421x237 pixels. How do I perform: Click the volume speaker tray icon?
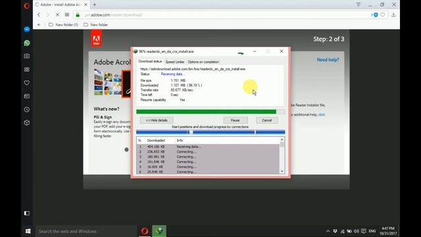[357, 231]
